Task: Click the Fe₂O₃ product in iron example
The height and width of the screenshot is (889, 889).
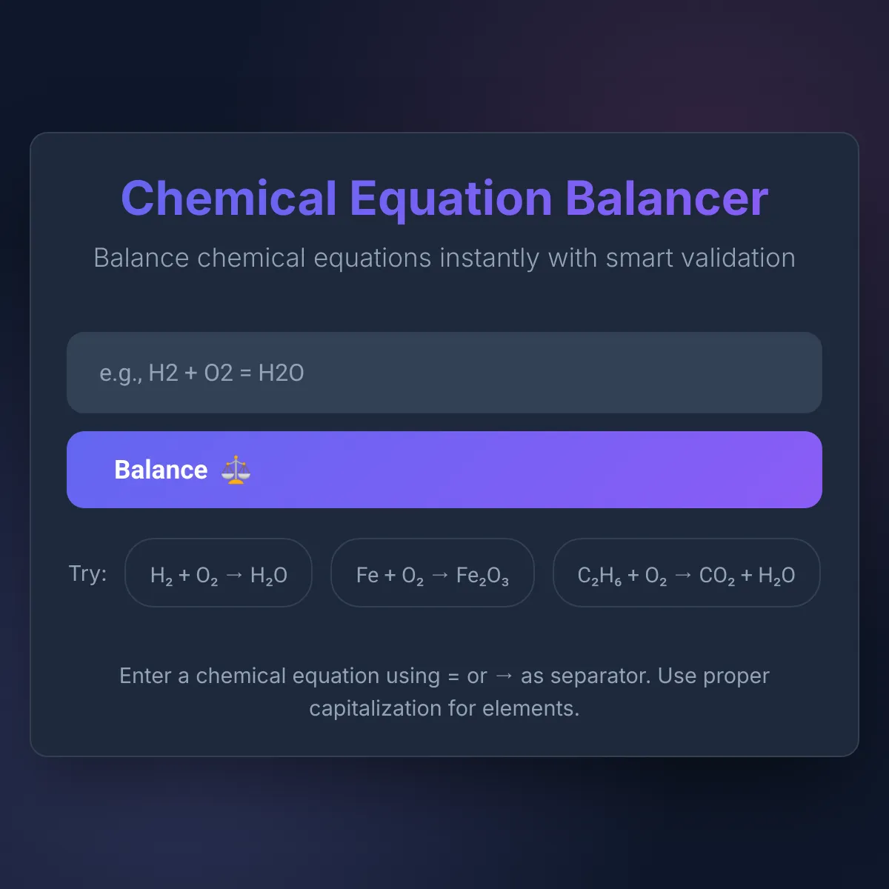Action: click(x=482, y=576)
